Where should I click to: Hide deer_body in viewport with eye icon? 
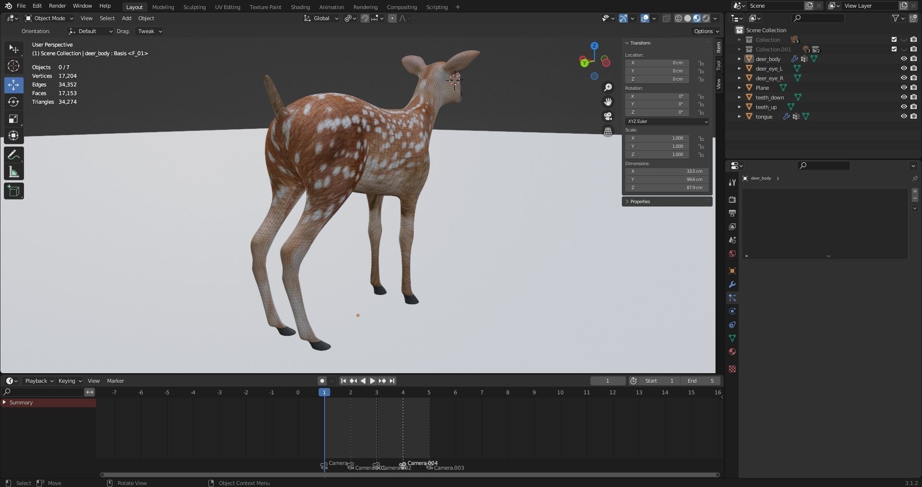[x=904, y=59]
